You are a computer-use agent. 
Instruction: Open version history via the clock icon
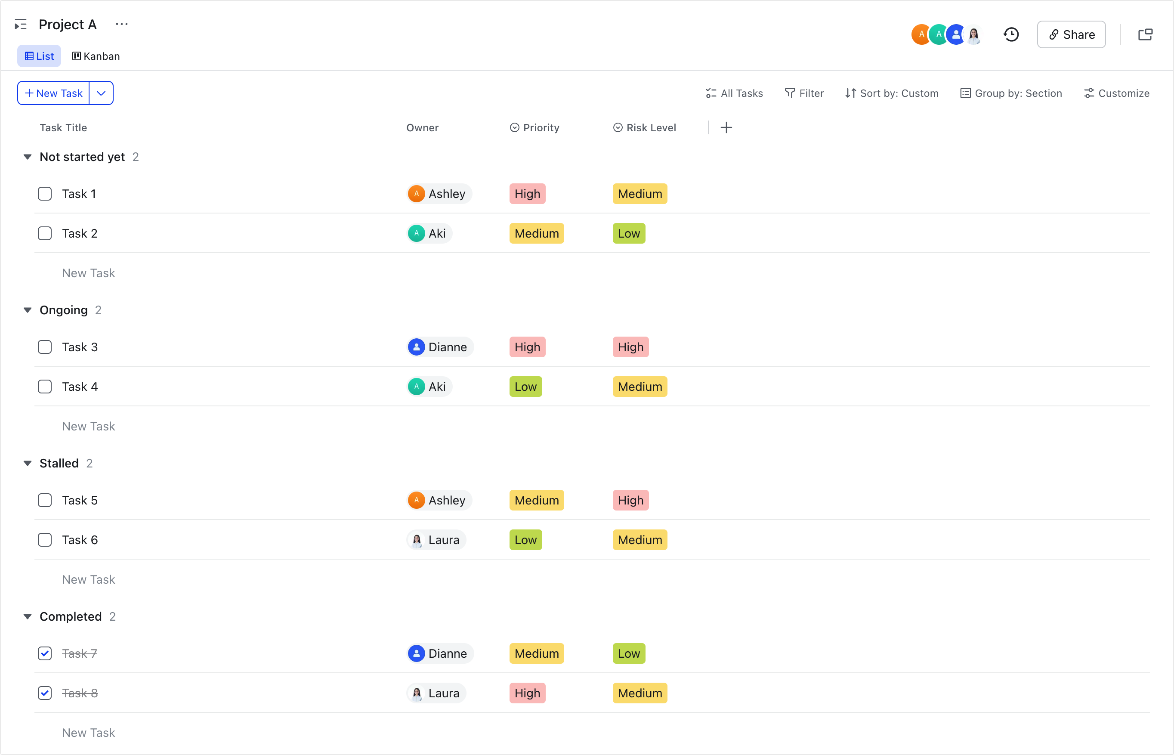1011,34
